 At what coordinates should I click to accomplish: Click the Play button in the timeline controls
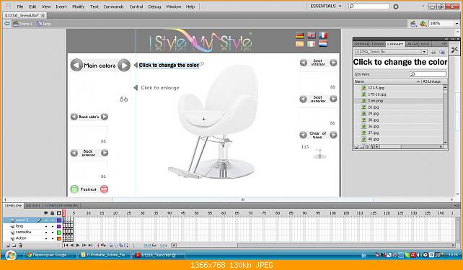tap(78, 246)
